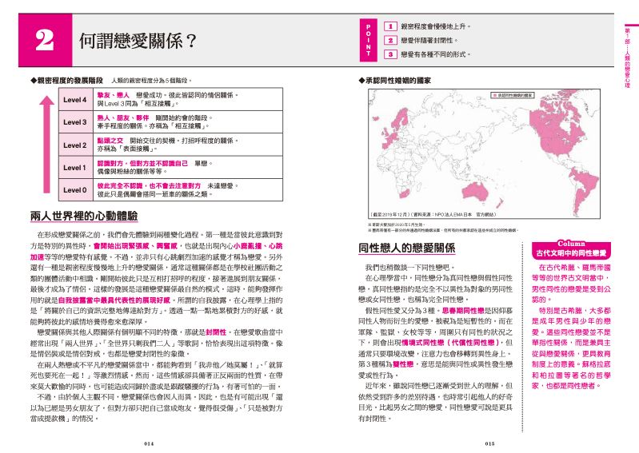The height and width of the screenshot is (453, 639).
Task: Click pink phrase 會開始出現緊張感、興奮感
Action: point(135,246)
